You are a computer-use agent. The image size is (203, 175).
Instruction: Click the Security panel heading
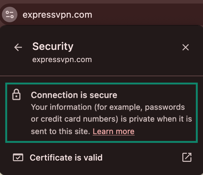point(53,47)
